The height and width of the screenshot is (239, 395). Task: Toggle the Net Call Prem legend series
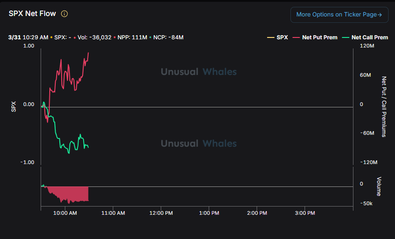click(x=365, y=37)
